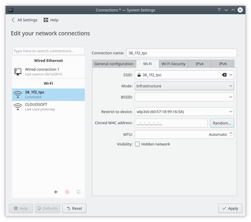
Task: Open the Help lifebuoy icon in the toolbar
Action: [x=46, y=20]
